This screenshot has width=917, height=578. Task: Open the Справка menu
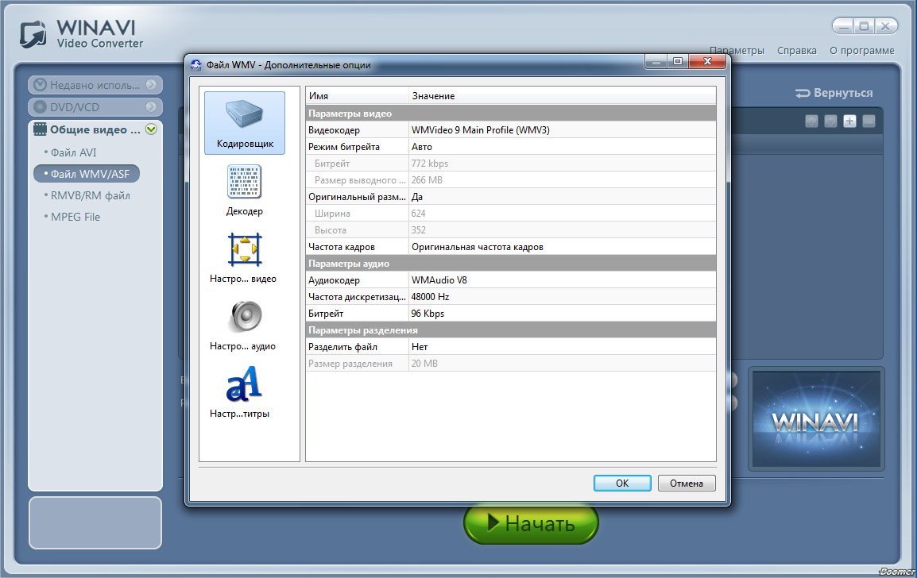[796, 50]
